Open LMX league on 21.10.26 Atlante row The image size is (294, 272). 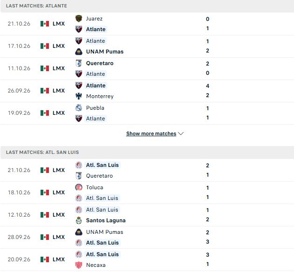coord(59,24)
